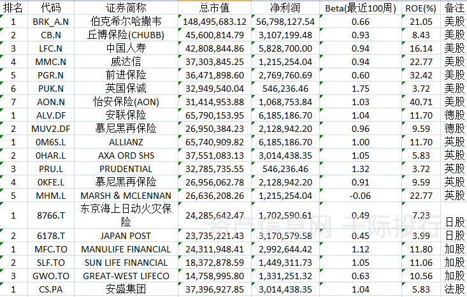Select the PUK.N code cell

point(50,89)
